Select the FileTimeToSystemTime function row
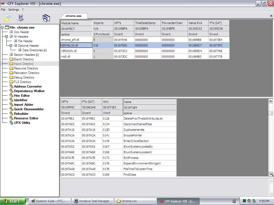The width and height of the screenshot is (274, 205). [119, 169]
